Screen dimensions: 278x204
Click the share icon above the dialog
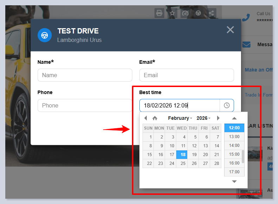click(x=211, y=13)
